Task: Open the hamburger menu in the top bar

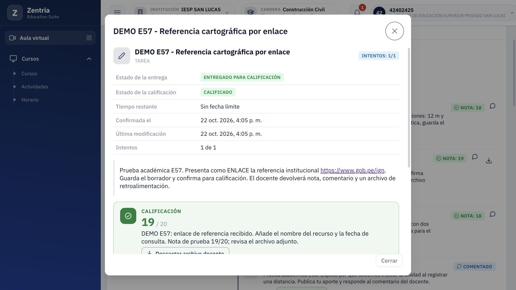Action: [x=117, y=12]
